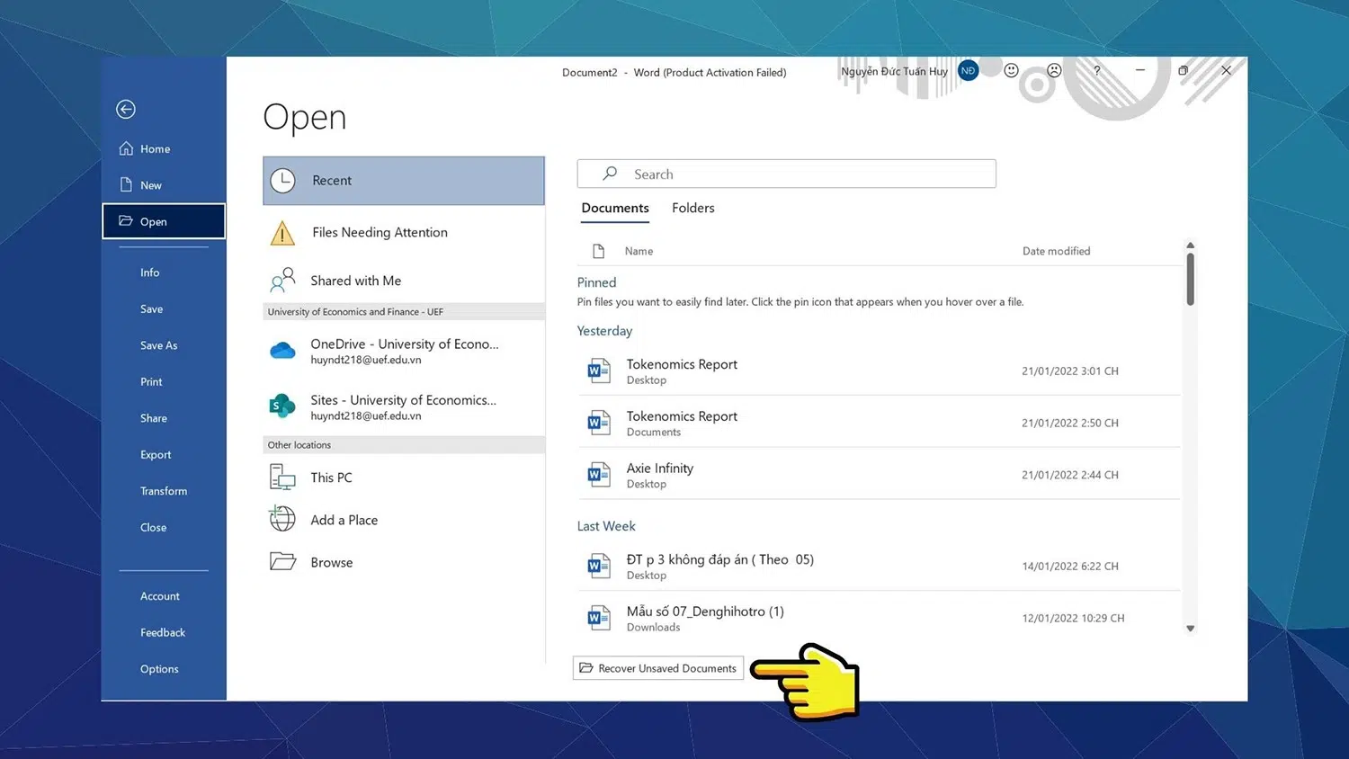This screenshot has height=759, width=1349.
Task: Click date 21/01/2022 3:01 CH
Action: [1070, 371]
